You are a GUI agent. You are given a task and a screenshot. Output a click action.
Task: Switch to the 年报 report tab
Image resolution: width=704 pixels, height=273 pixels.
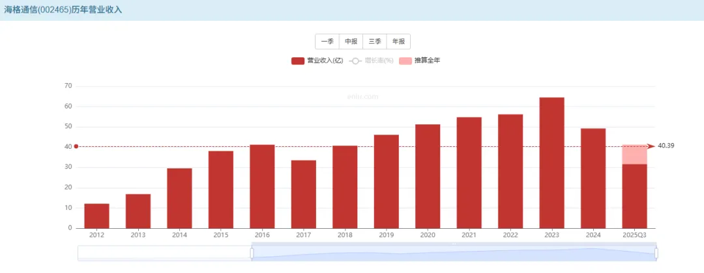[x=398, y=42]
